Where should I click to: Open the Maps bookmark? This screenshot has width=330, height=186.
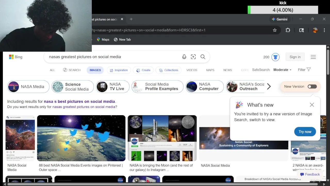pyautogui.click(x=103, y=40)
